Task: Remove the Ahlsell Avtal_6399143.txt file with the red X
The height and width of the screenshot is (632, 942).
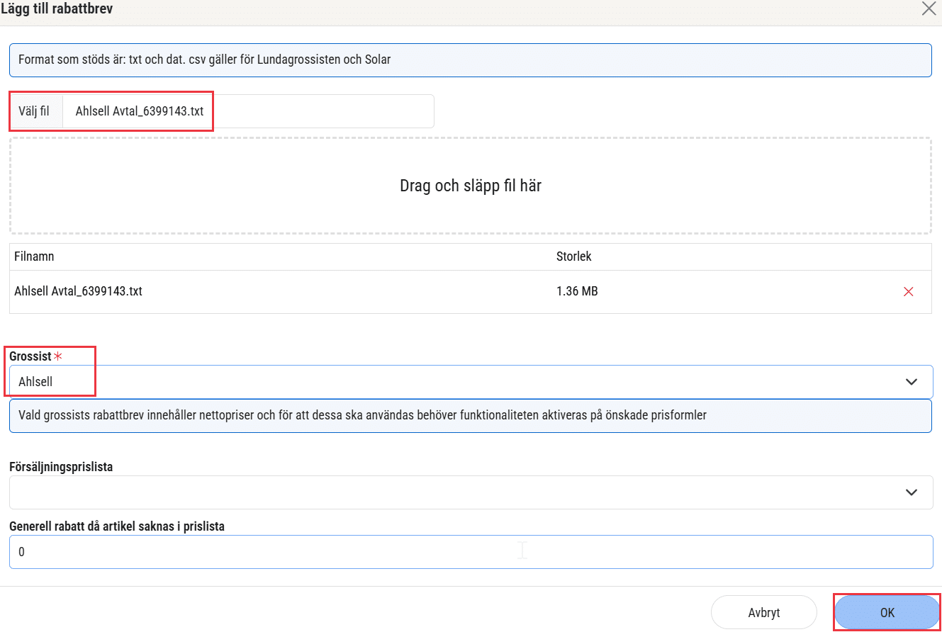Action: (909, 291)
